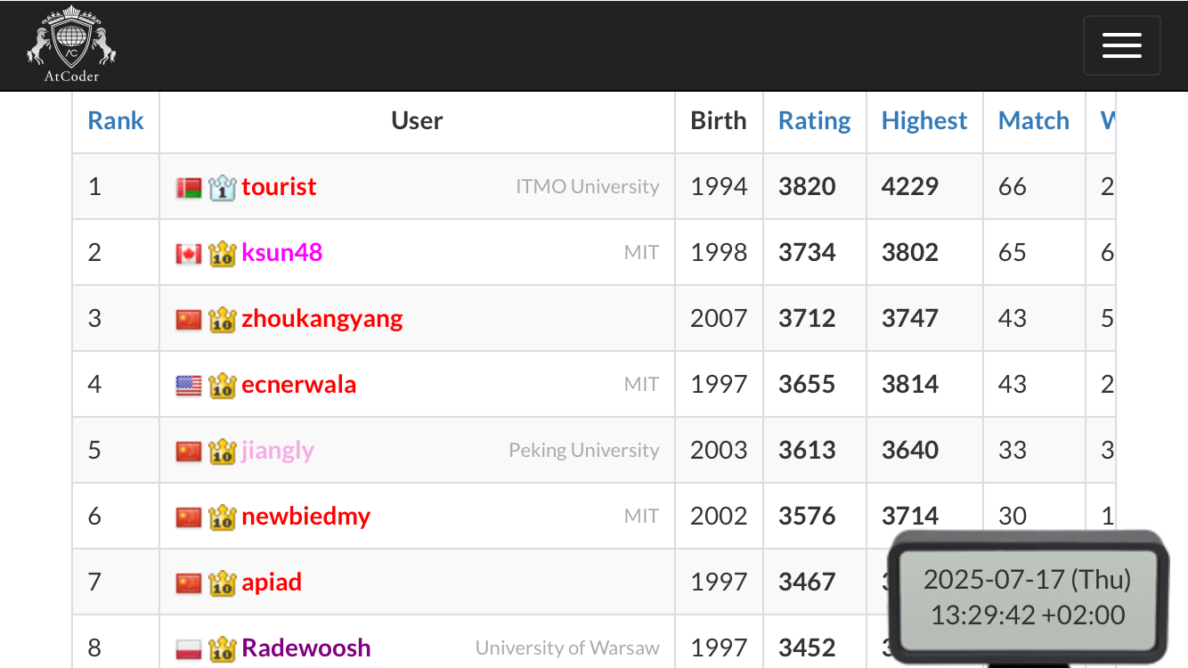The width and height of the screenshot is (1188, 668).
Task: Sort the table by Match column
Action: click(x=1034, y=121)
